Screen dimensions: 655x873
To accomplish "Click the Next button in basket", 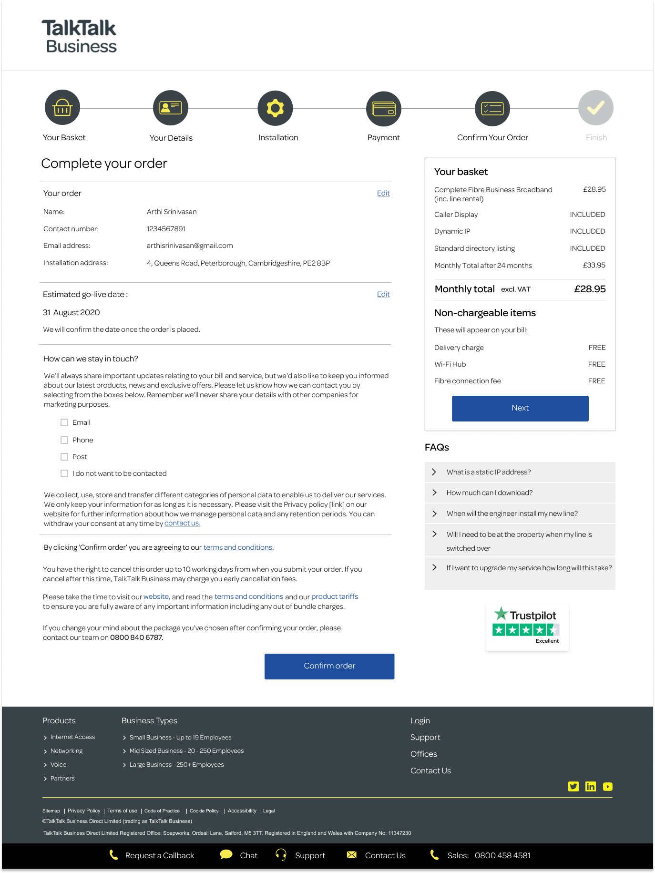I will pyautogui.click(x=520, y=408).
